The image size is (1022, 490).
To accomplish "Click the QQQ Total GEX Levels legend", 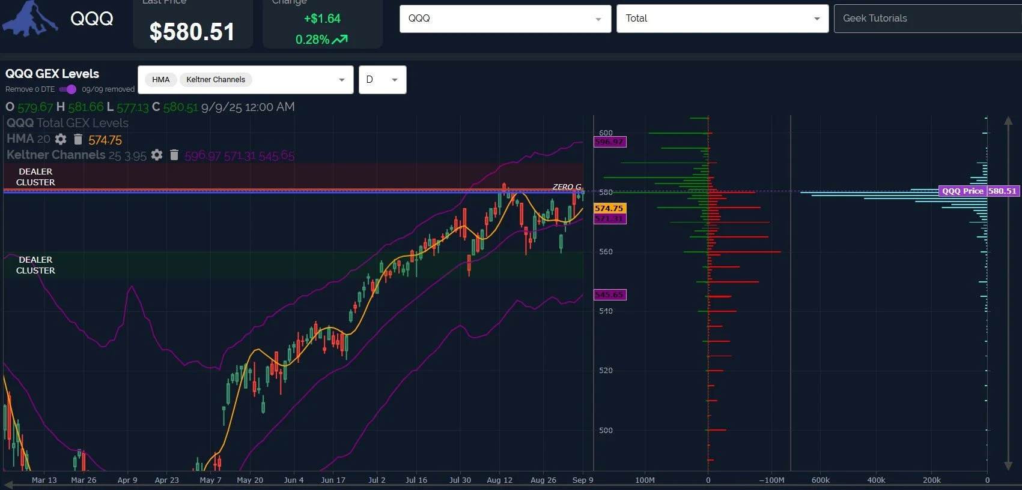I will click(x=67, y=123).
